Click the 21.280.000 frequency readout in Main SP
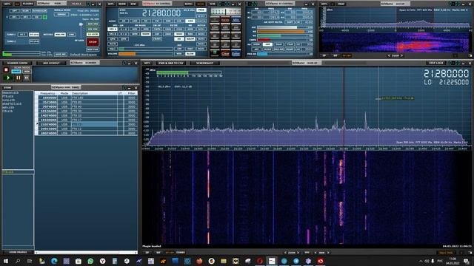474x266 pixels. 446,73
